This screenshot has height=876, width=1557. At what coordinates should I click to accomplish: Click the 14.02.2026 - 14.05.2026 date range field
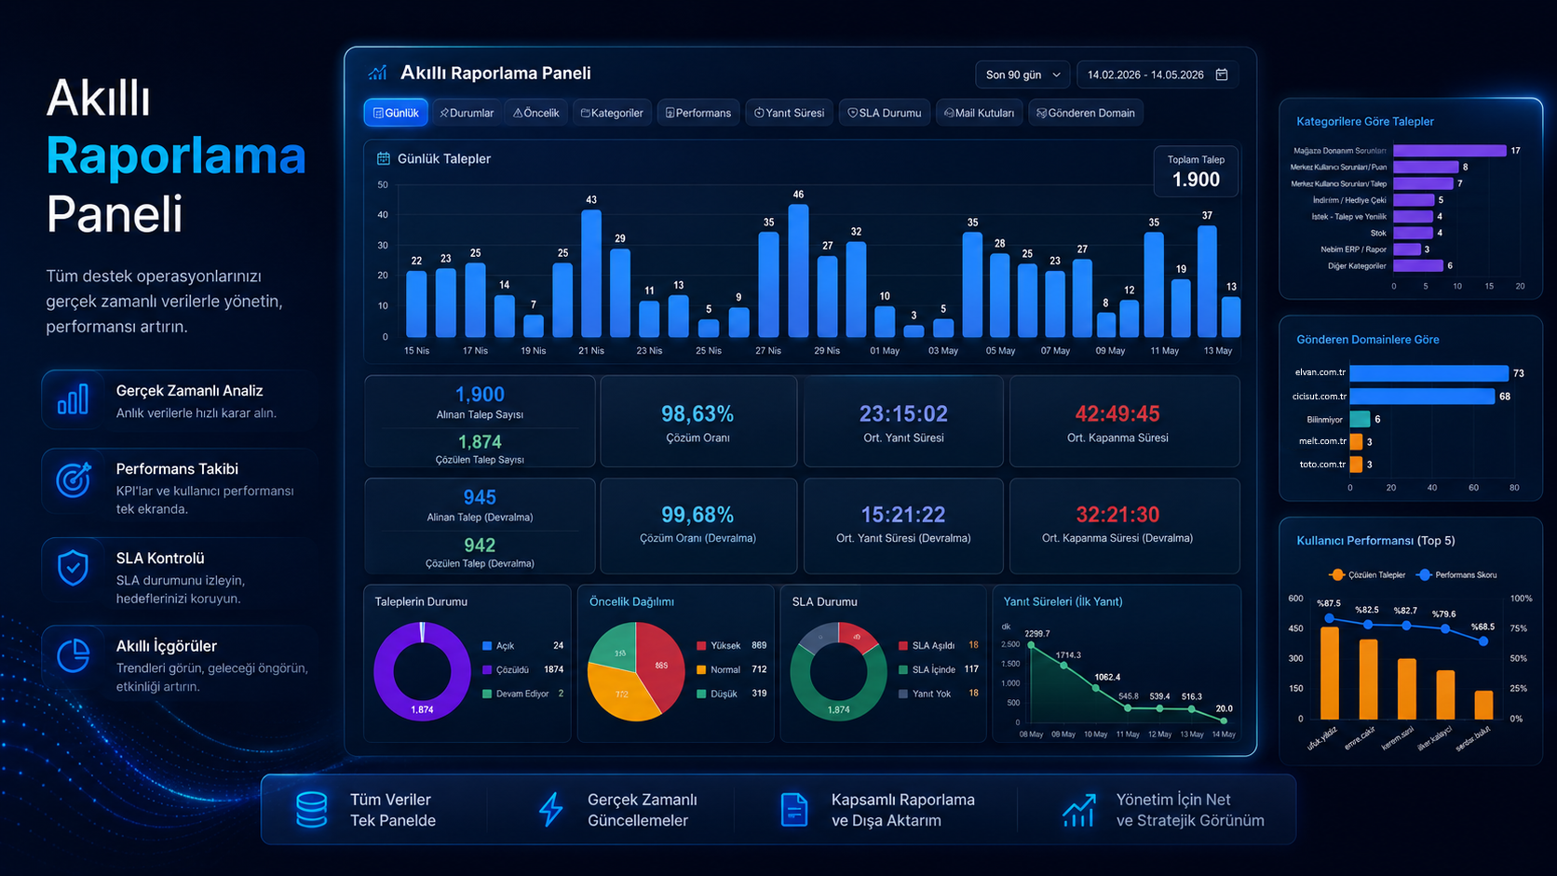tap(1158, 74)
